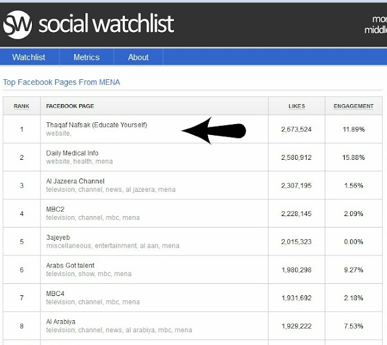Sort table by the RANK column header
The width and height of the screenshot is (387, 345).
pyautogui.click(x=22, y=106)
